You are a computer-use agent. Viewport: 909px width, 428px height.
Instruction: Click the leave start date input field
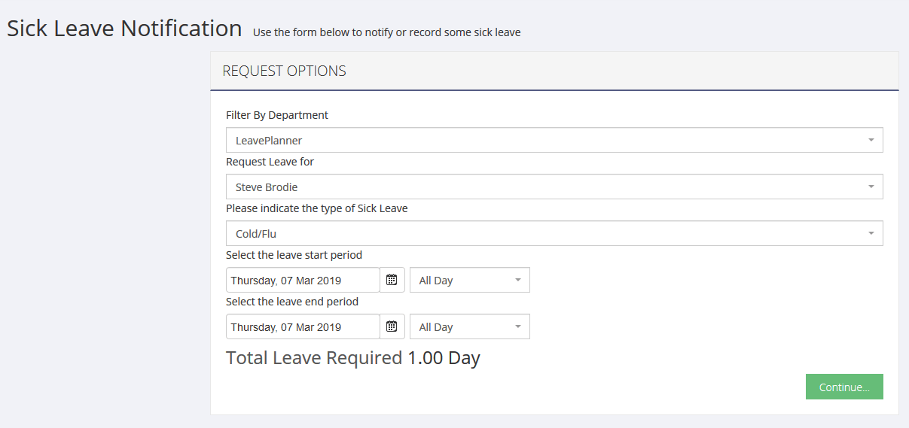point(303,280)
